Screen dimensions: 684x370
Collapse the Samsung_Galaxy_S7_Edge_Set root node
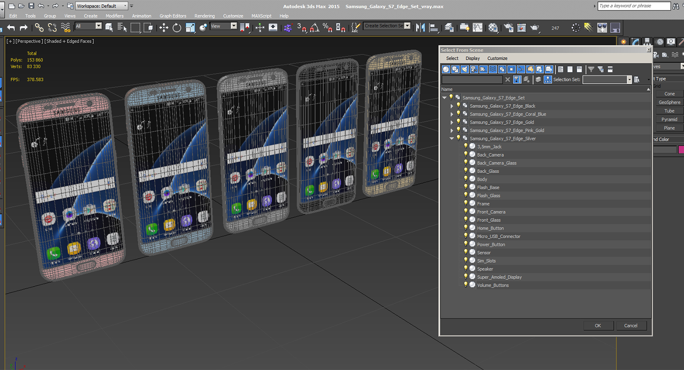click(x=445, y=98)
